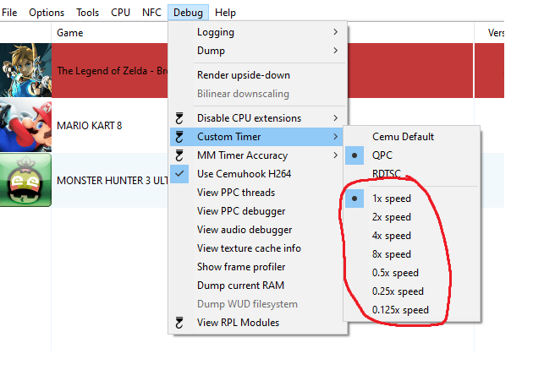Screen dimensions: 544x370
Task: Open the Help menu
Action: (x=225, y=13)
